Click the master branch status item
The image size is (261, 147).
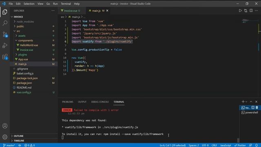point(9,145)
